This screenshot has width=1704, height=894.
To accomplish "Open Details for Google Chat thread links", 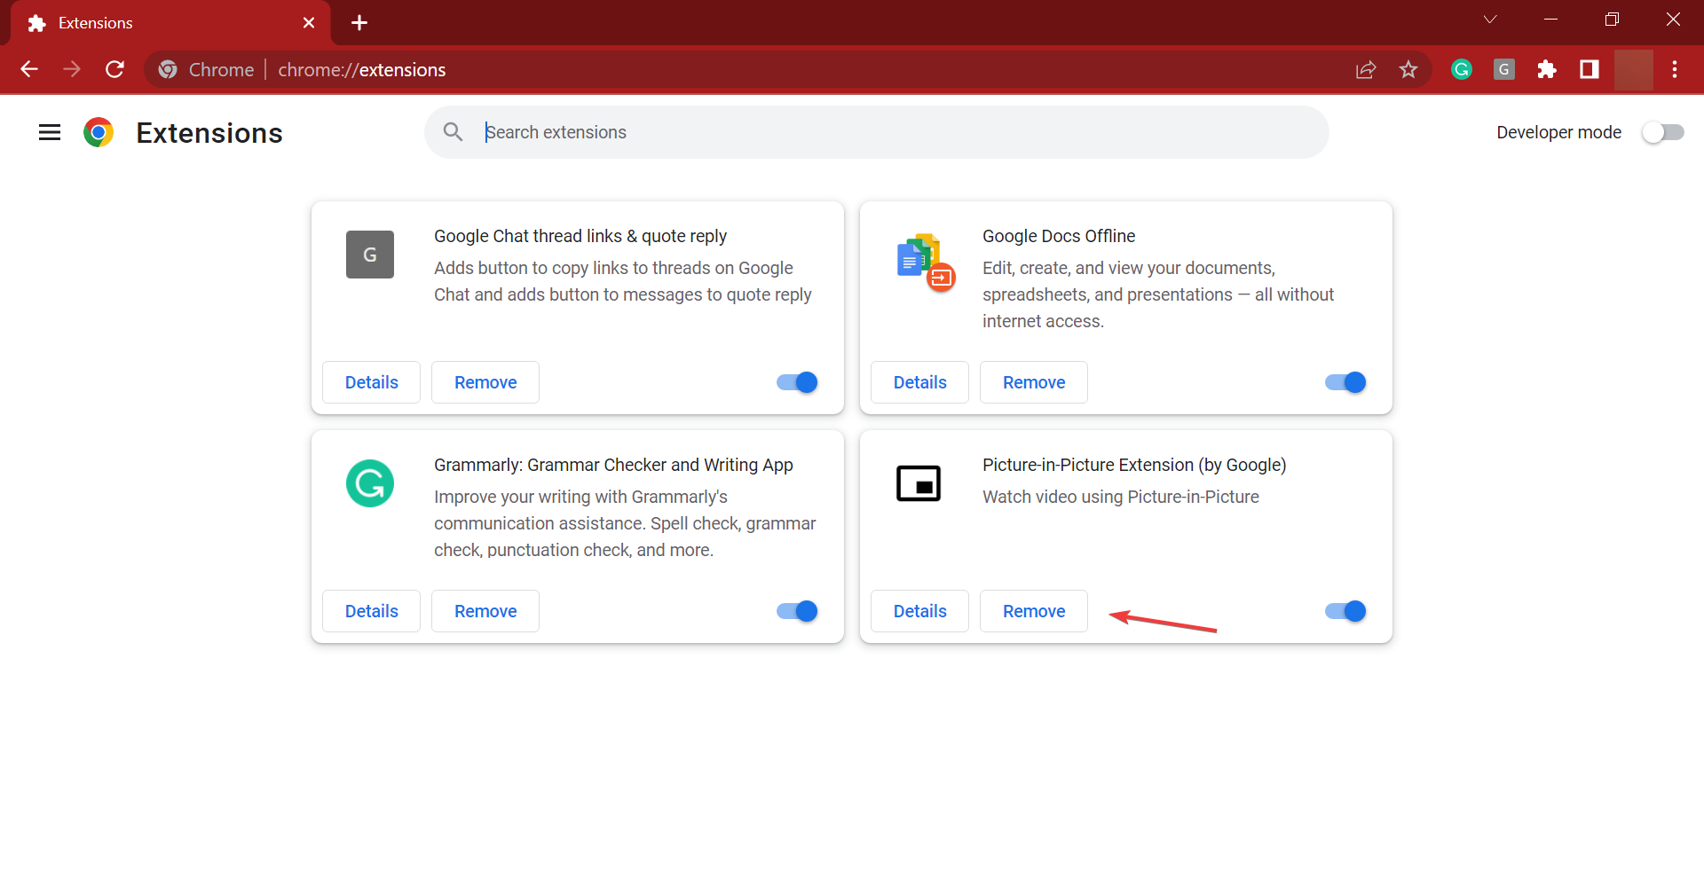I will [x=371, y=382].
